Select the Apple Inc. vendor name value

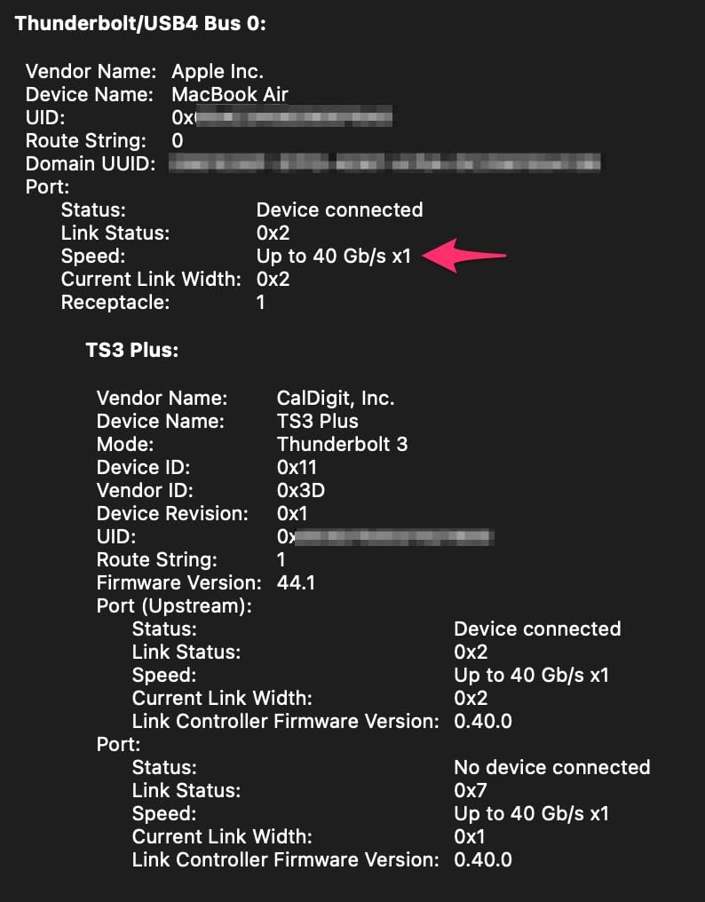coord(218,71)
